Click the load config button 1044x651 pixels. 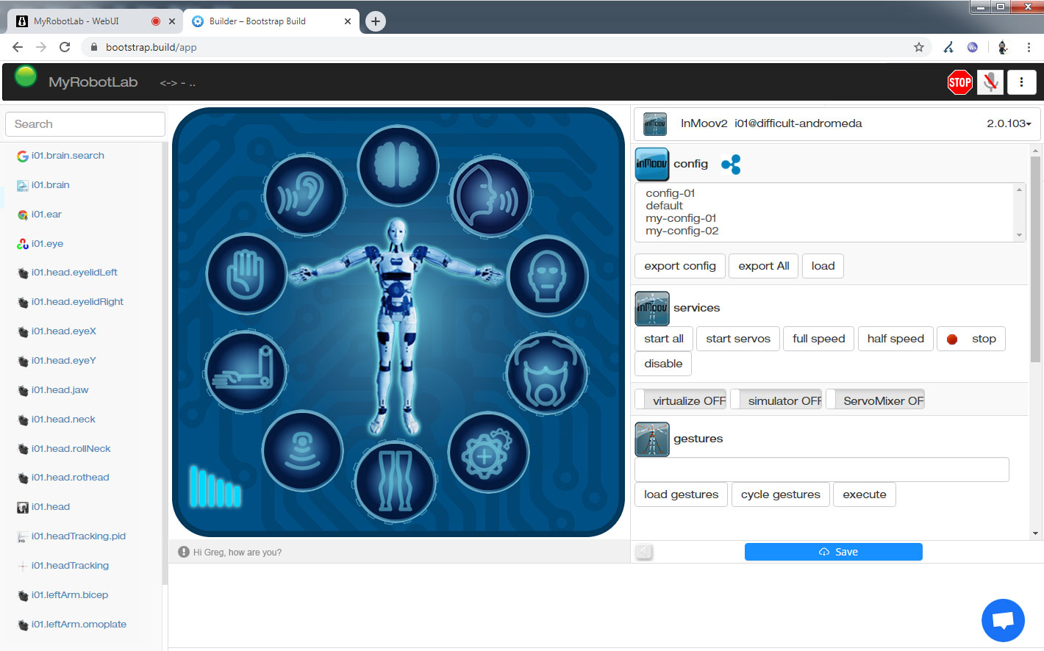pos(823,266)
